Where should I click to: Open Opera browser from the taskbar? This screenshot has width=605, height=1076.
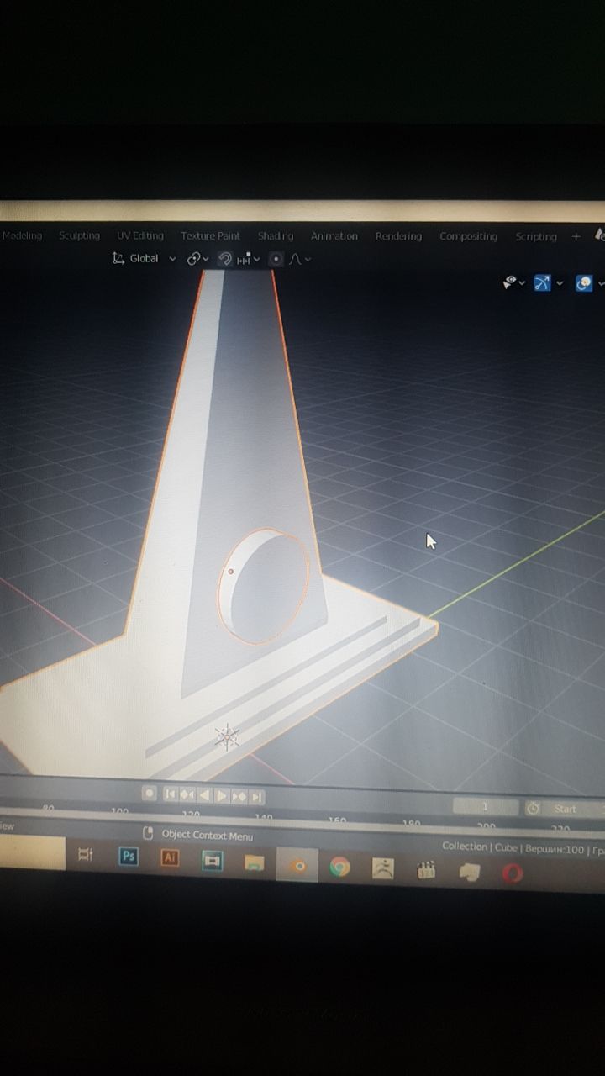(x=513, y=874)
